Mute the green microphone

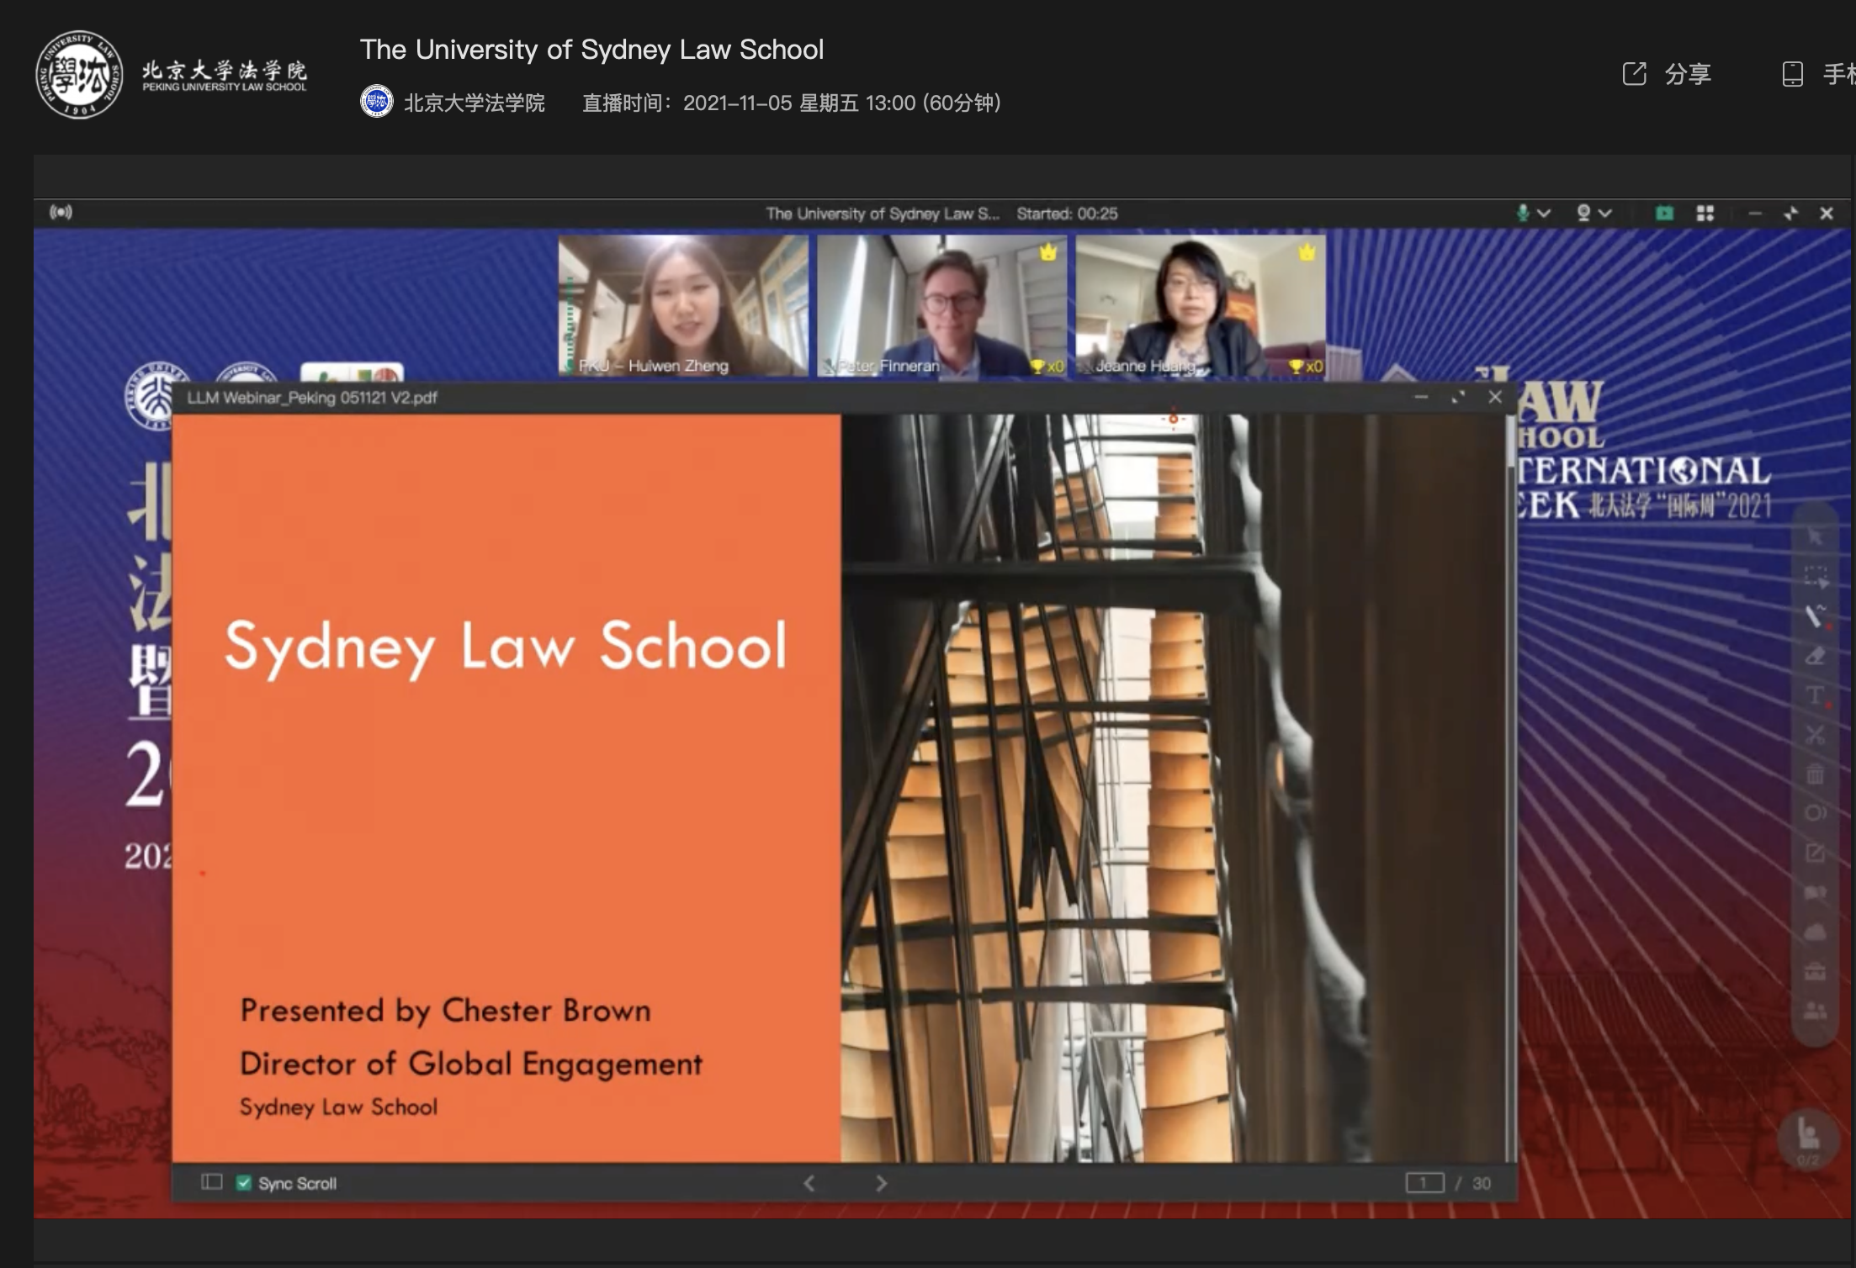(1522, 214)
